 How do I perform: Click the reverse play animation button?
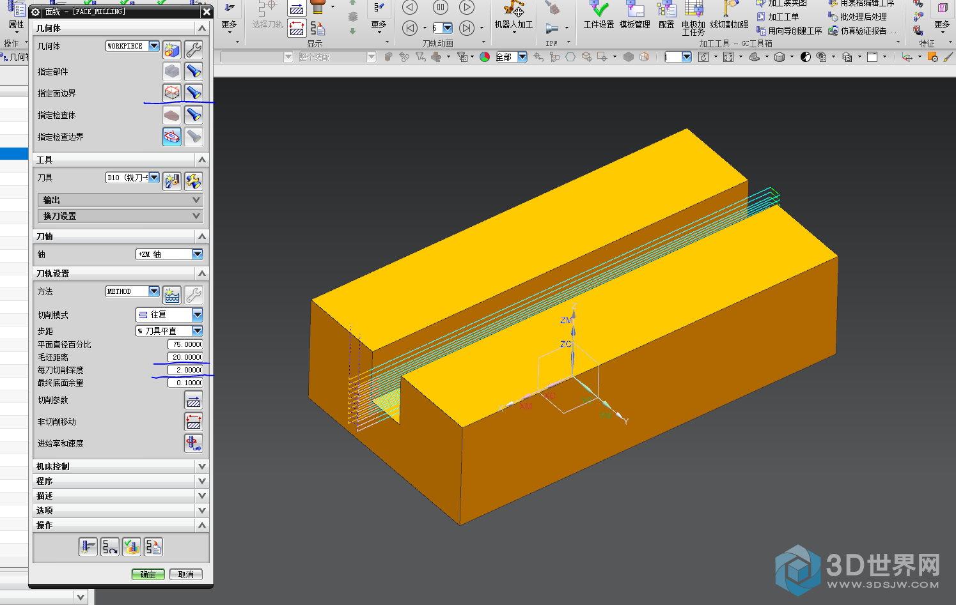pos(410,7)
